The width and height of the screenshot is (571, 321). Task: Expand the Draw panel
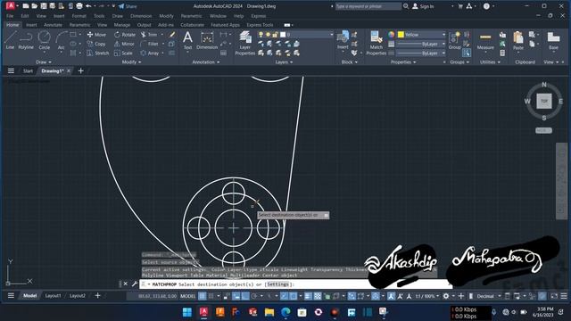[x=44, y=62]
